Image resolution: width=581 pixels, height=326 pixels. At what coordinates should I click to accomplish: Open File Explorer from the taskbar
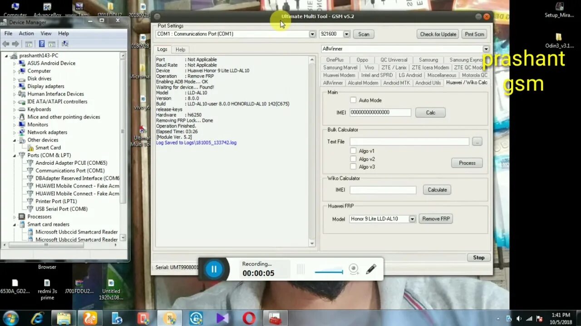[x=64, y=318]
